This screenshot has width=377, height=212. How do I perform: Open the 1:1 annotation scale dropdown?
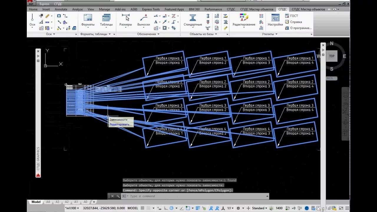[230, 208]
